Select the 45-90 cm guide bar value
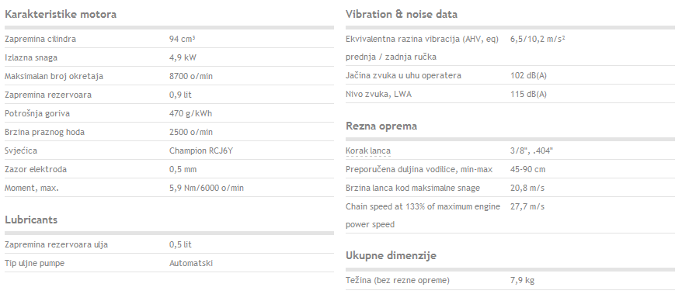689x301 pixels. tap(527, 169)
